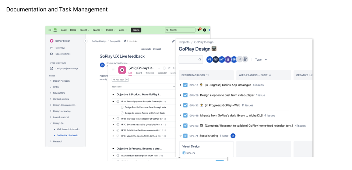Open the hamburger menu in WIP GoPlay project
The image size is (352, 170).
[x=113, y=70]
